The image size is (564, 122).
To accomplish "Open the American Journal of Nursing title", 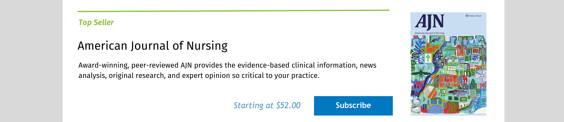I will coord(152,46).
